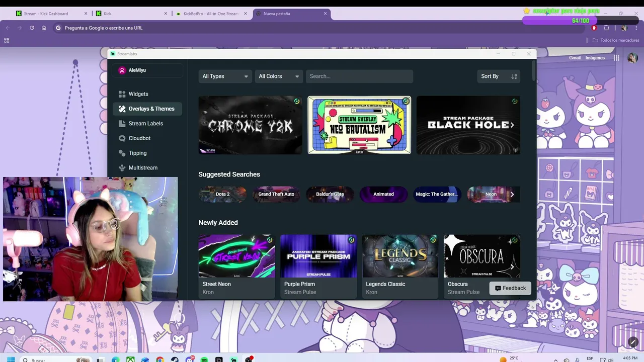Expand the All Colors dropdown
The height and width of the screenshot is (362, 644).
279,76
